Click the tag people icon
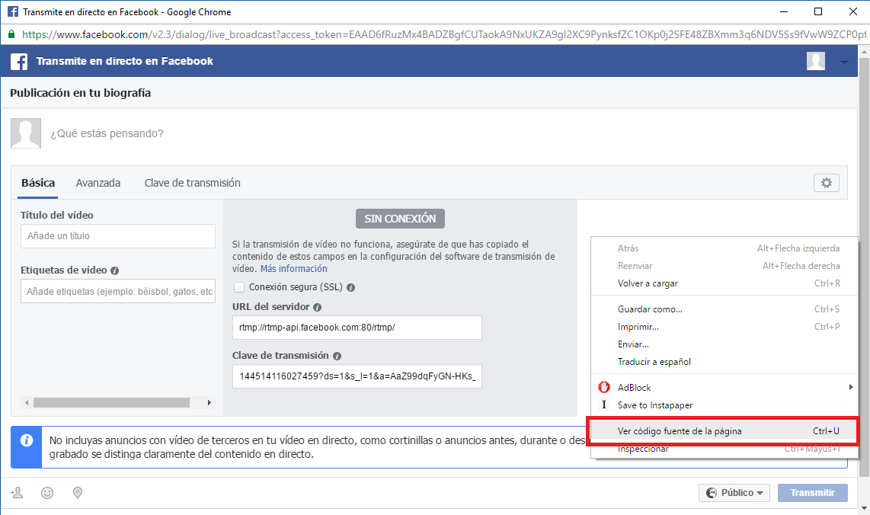Screen dimensions: 870x515 point(18,492)
